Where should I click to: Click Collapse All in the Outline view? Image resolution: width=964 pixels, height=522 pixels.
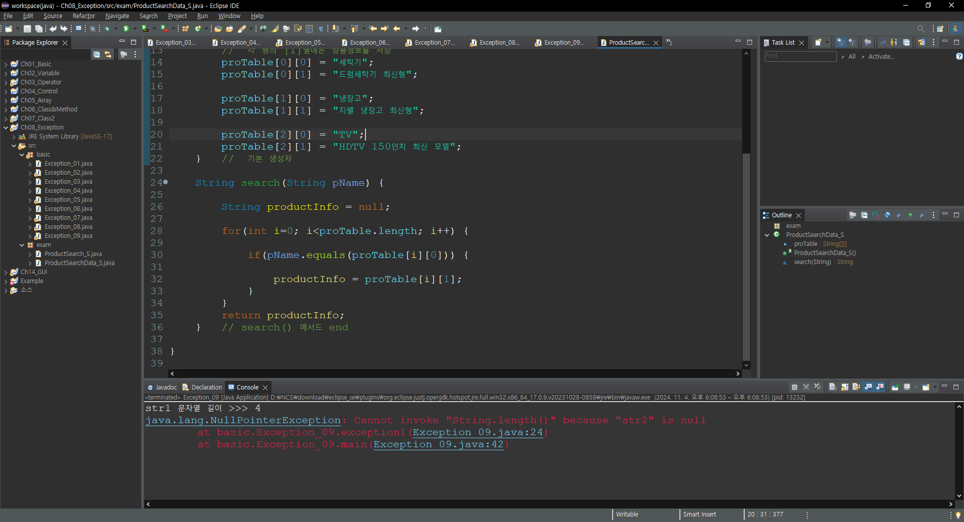point(864,215)
